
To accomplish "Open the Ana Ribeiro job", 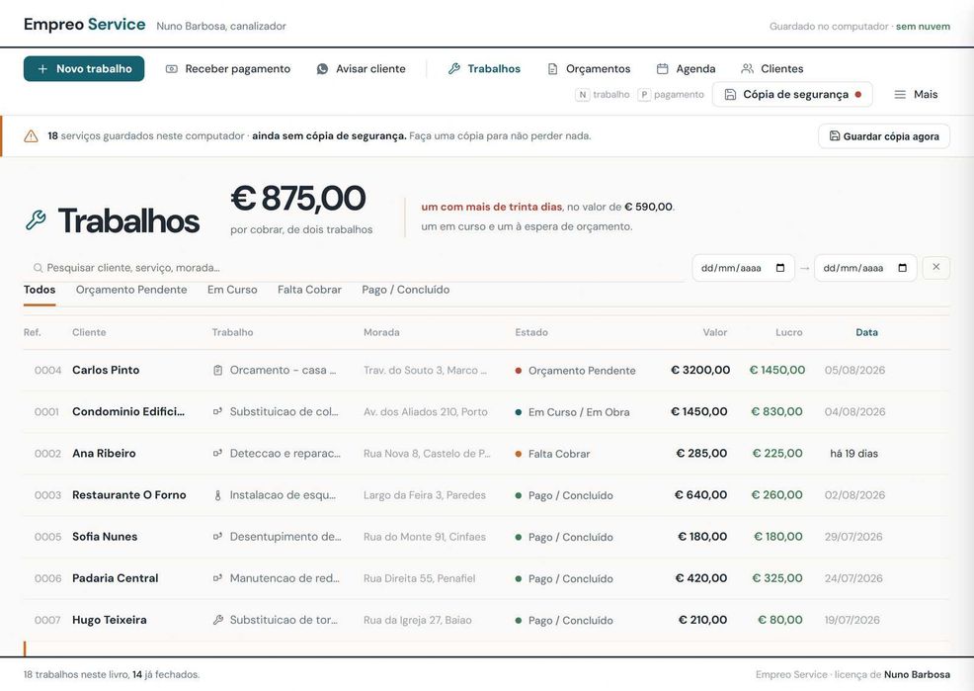I will click(486, 454).
